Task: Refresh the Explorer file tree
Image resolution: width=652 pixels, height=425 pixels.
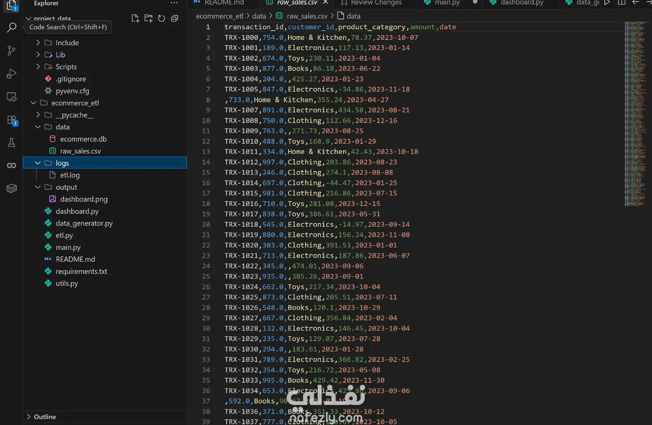Action: coord(161,18)
